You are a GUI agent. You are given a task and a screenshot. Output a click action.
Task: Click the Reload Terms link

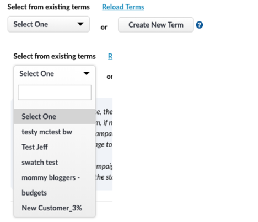123,7
